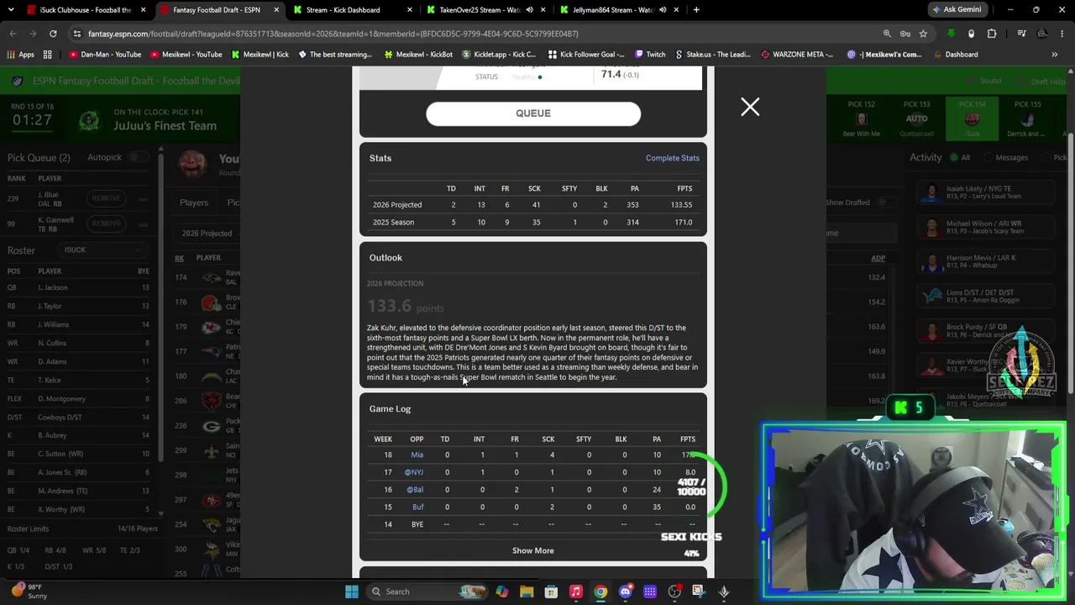Viewport: 1075px width, 605px height.
Task: Open Discord from the taskbar
Action: 625,592
